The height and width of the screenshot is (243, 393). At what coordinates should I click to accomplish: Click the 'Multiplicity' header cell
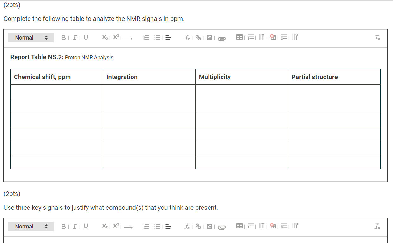click(x=242, y=77)
